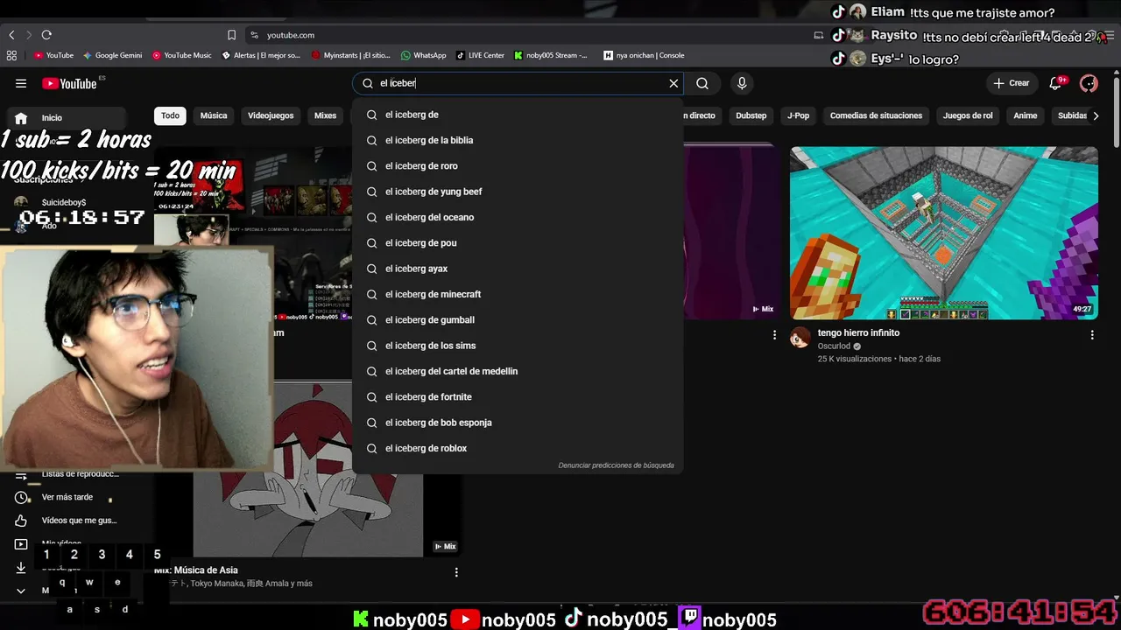Viewport: 1121px width, 630px height.
Task: Choose suggestion "el iceberg de gumball"
Action: (x=518, y=320)
